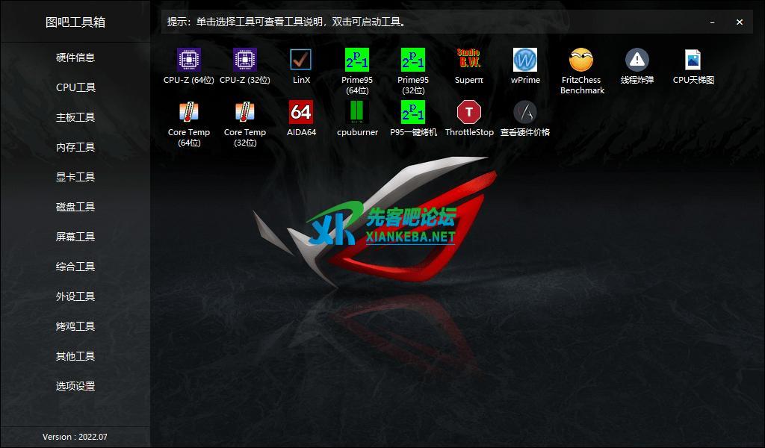Select the Core Temp (64位) icon
This screenshot has width=765, height=448.
[x=189, y=112]
